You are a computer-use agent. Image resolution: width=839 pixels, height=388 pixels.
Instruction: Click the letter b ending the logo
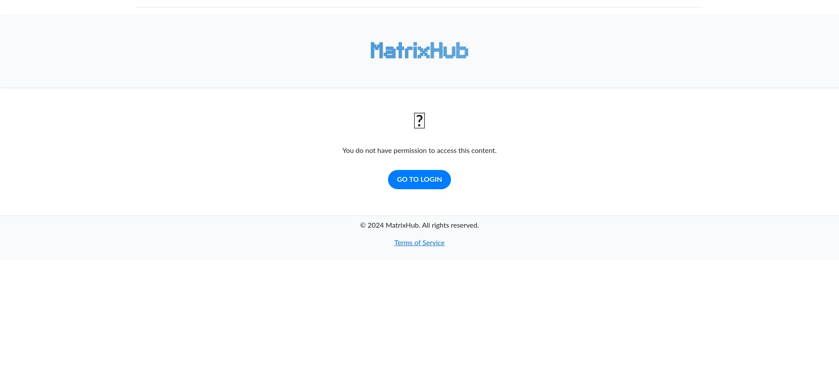(x=462, y=50)
